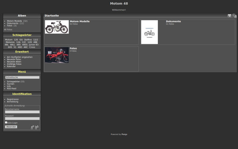Open Neueste Fotos link
238x149 pixels.
[14, 60]
